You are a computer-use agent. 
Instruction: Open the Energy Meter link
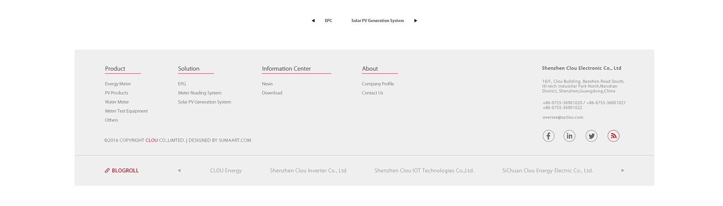[118, 84]
